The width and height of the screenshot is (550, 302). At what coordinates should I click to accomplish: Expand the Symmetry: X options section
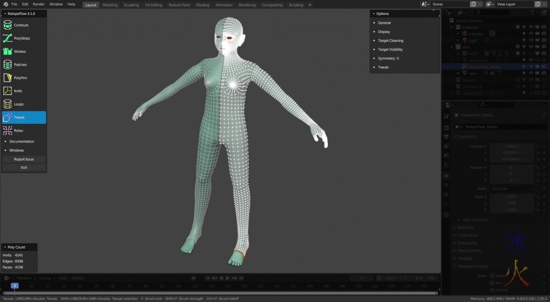tap(388, 58)
